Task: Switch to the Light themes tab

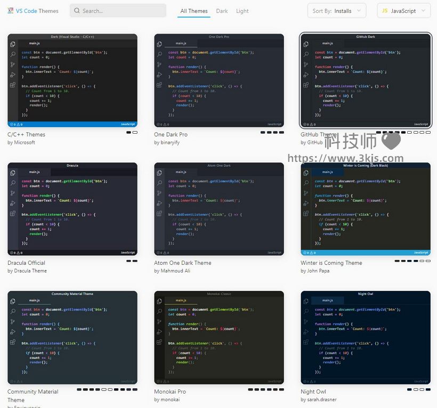Action: pyautogui.click(x=242, y=11)
